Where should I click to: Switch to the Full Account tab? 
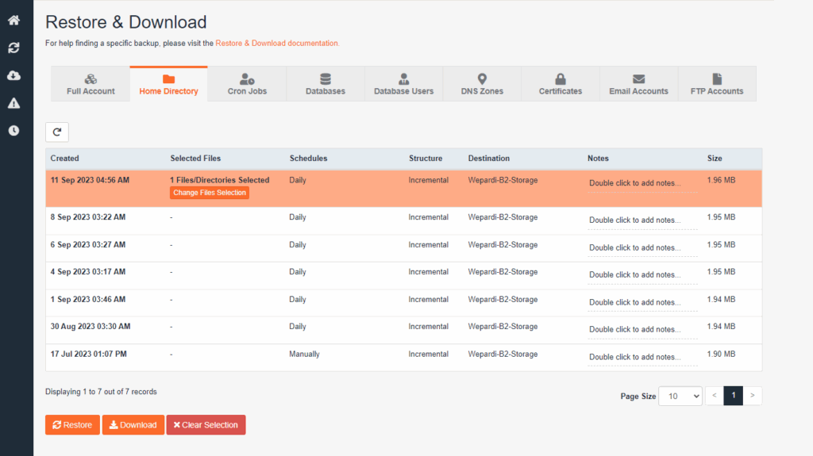[x=91, y=84]
